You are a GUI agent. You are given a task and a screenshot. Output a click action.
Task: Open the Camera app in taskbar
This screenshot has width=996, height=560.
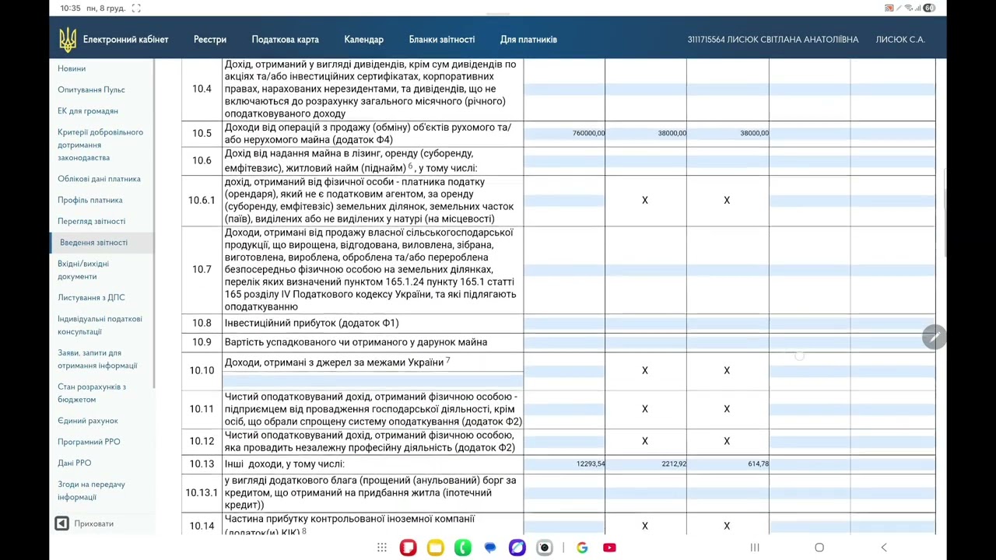[545, 548]
